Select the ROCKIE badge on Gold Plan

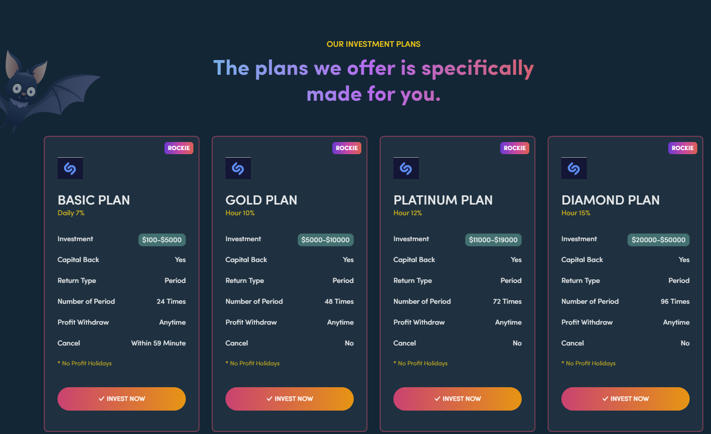[x=347, y=148]
